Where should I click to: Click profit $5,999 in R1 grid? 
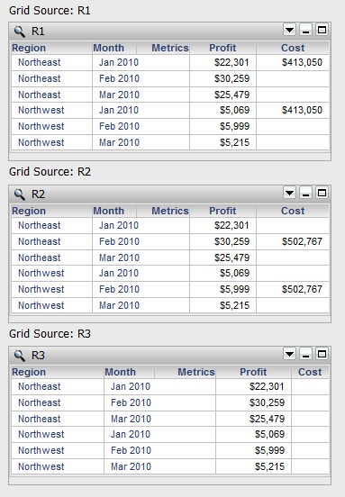tap(234, 126)
